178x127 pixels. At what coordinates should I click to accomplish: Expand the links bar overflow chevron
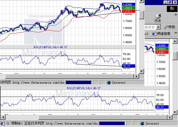coord(175,33)
